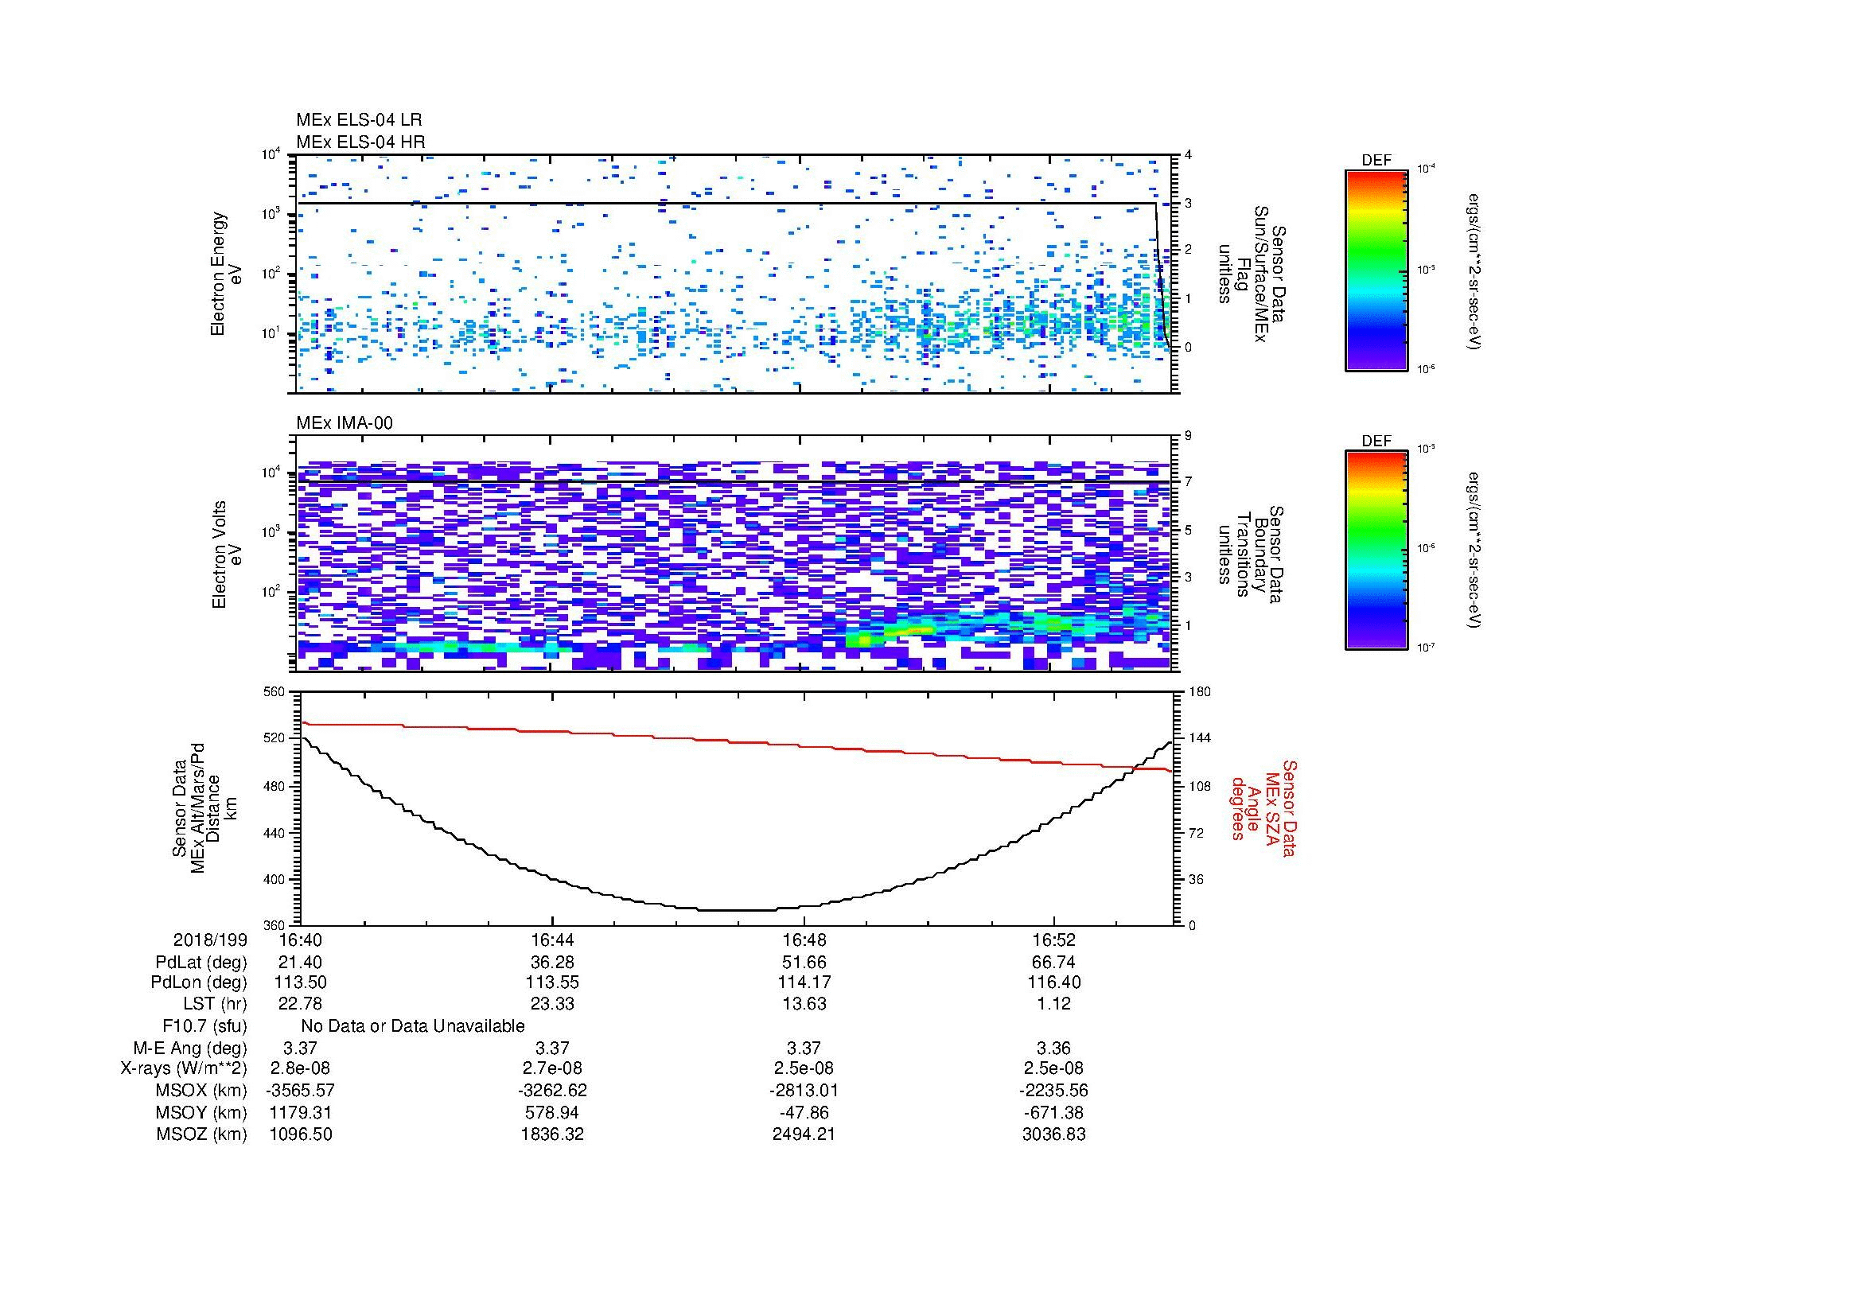
Task: Click the red MEx SZA Angle axis label
Action: (x=1263, y=807)
